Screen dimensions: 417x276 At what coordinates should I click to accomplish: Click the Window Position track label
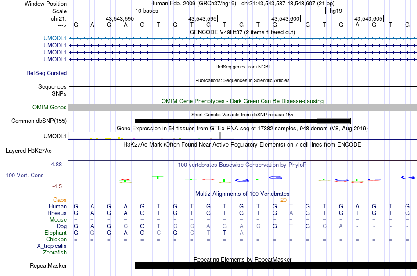point(46,4)
